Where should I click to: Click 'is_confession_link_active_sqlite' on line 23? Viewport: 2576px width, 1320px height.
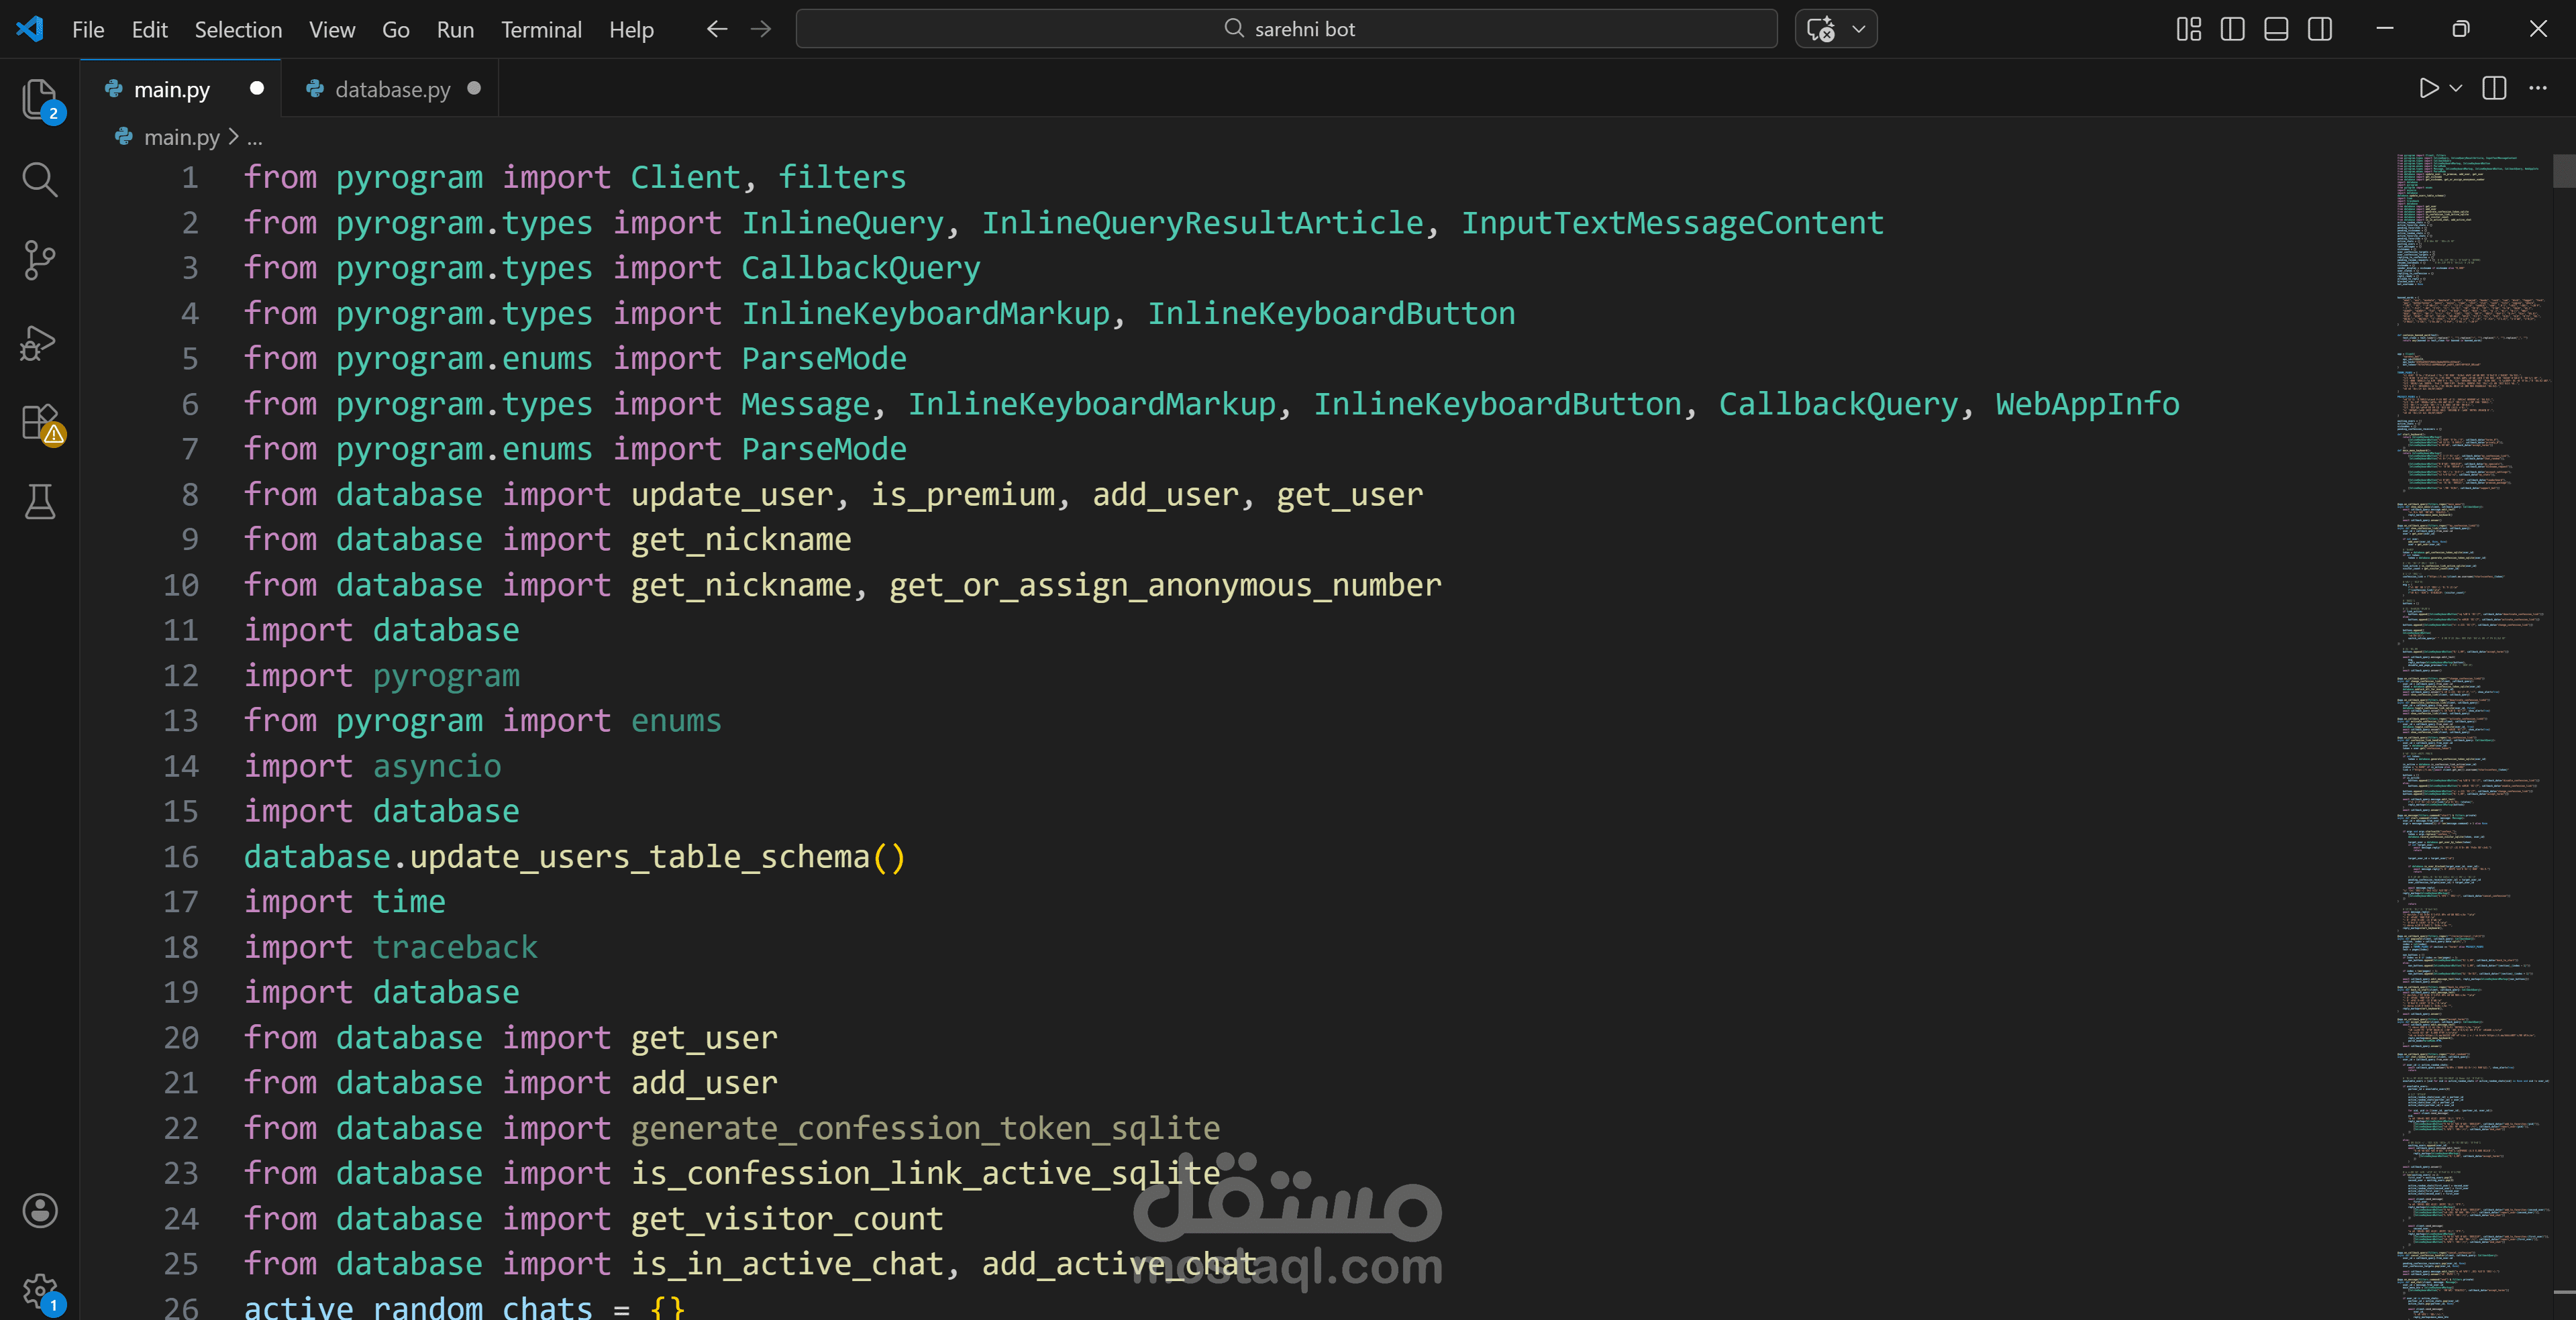(925, 1174)
